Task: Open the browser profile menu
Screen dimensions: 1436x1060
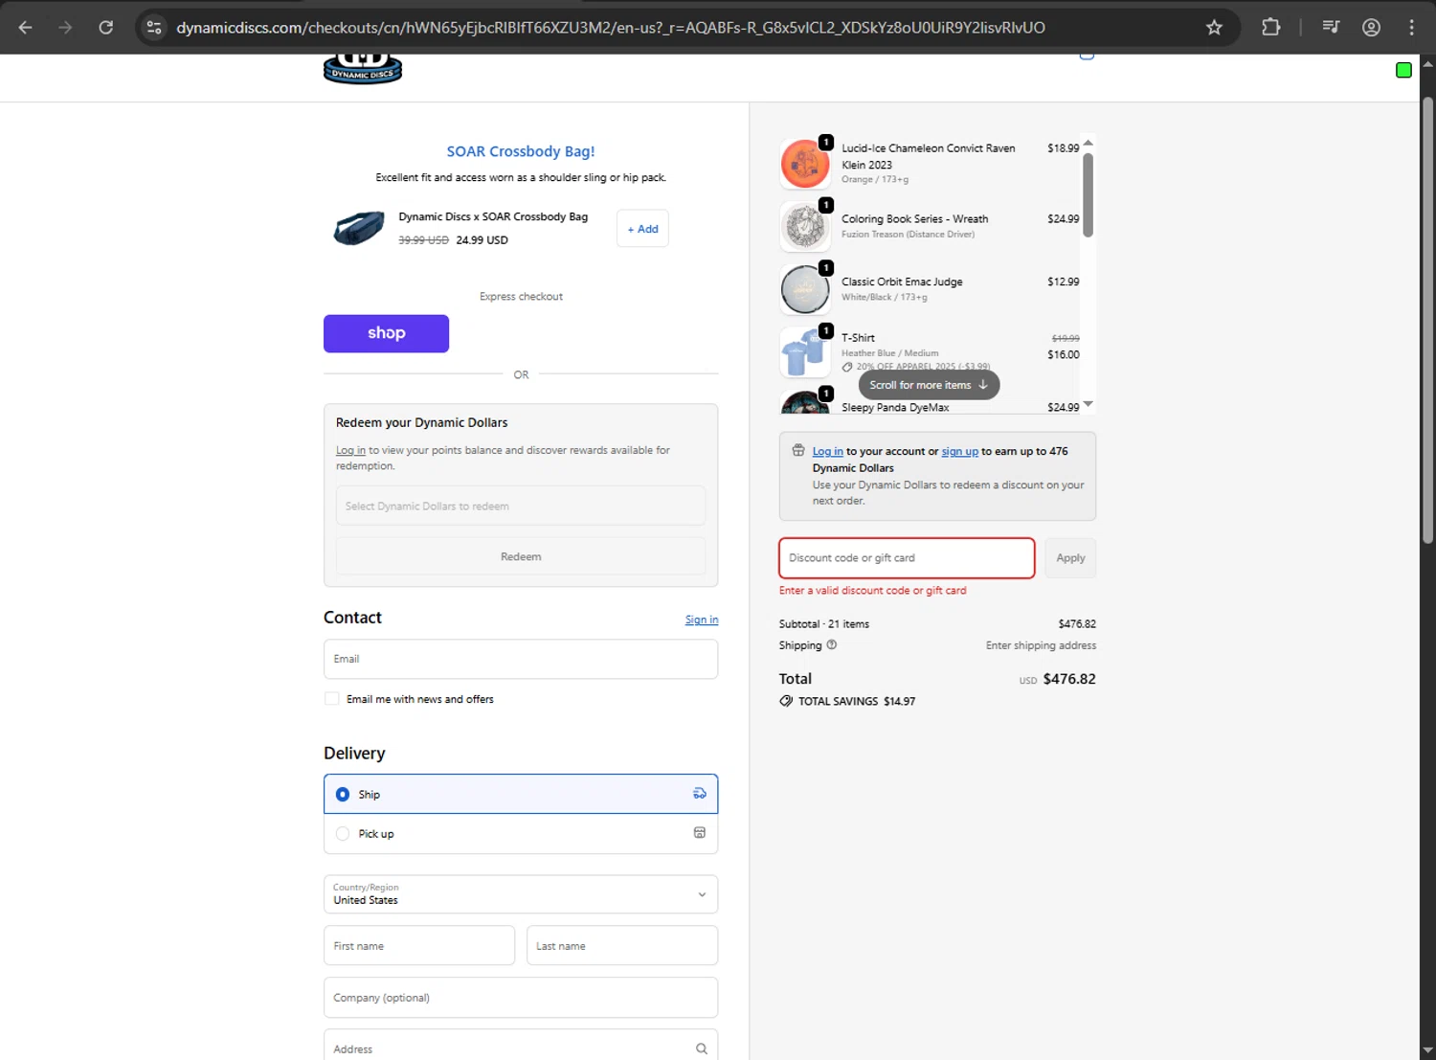Action: 1371,28
